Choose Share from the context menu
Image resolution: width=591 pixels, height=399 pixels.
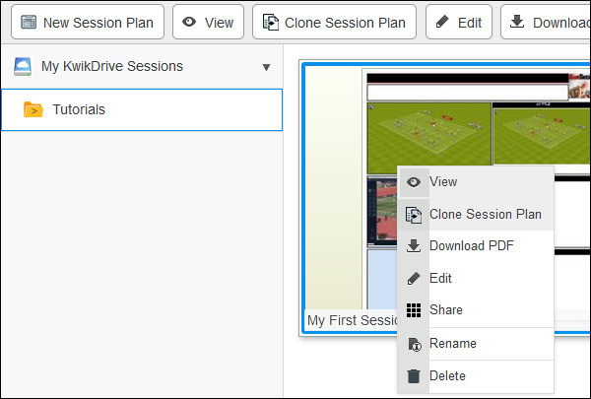tap(445, 310)
